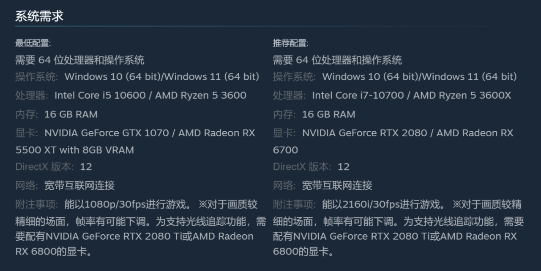Click the recommended 宽带互联网连接 network entry

click(x=337, y=185)
